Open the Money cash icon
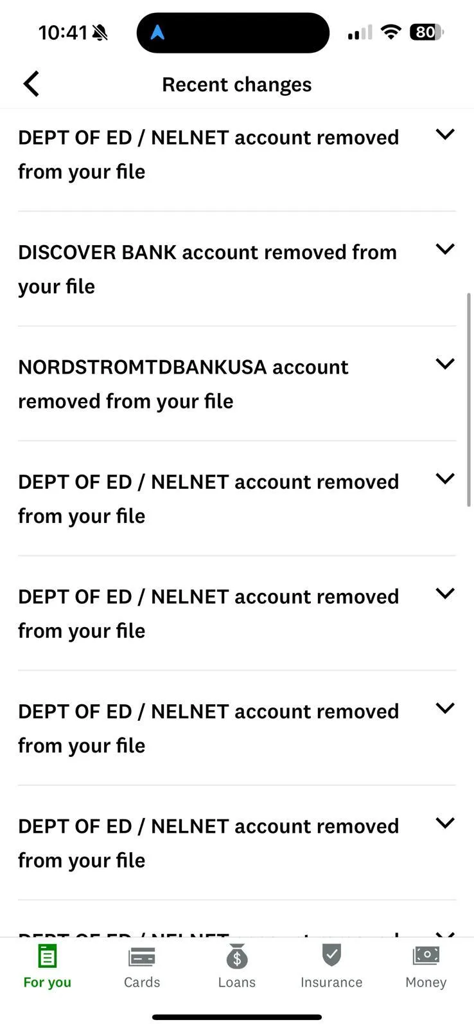This screenshot has width=474, height=1029. [x=426, y=956]
